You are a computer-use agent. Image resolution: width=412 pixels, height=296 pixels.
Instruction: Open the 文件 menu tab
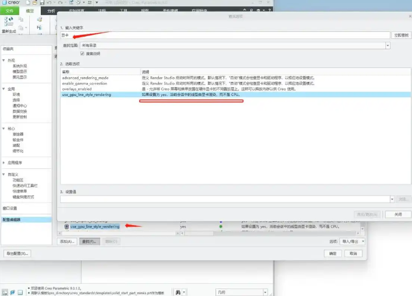10,10
